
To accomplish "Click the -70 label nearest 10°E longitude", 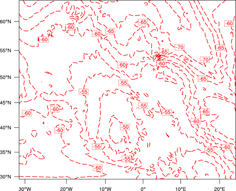I will 180,47.
